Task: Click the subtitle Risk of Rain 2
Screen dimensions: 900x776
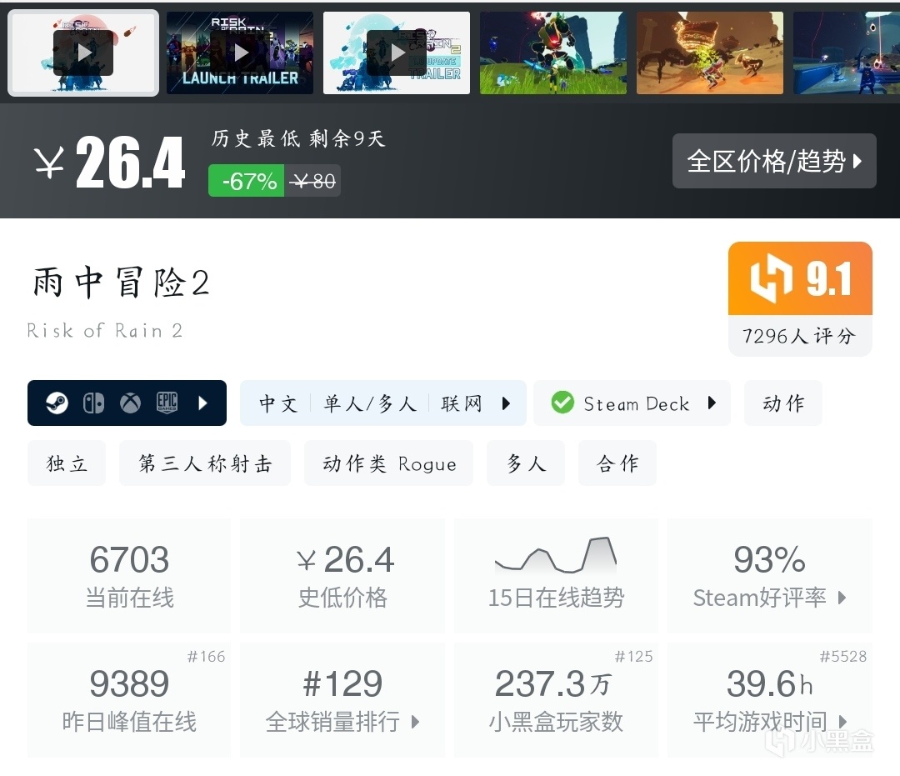Action: [104, 331]
